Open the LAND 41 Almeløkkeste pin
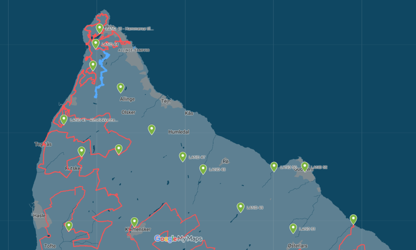This screenshot has height=250, width=416. coord(64,119)
